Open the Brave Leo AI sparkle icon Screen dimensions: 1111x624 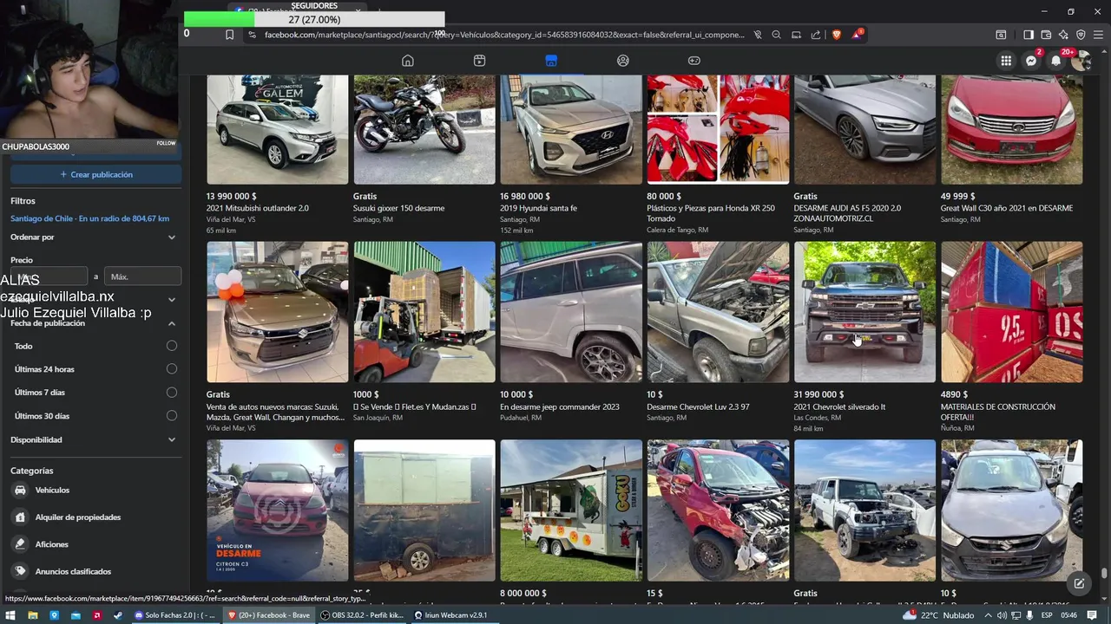[1063, 35]
